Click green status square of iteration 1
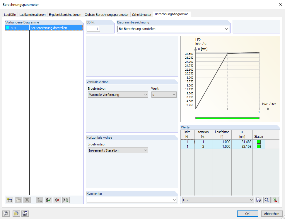The image size is (285, 219). click(259, 142)
